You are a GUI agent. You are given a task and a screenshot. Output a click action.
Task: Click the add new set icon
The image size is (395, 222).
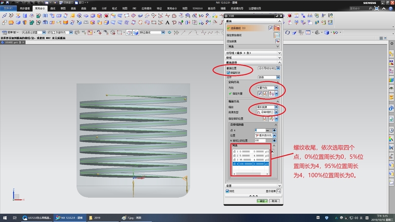pos(277,41)
